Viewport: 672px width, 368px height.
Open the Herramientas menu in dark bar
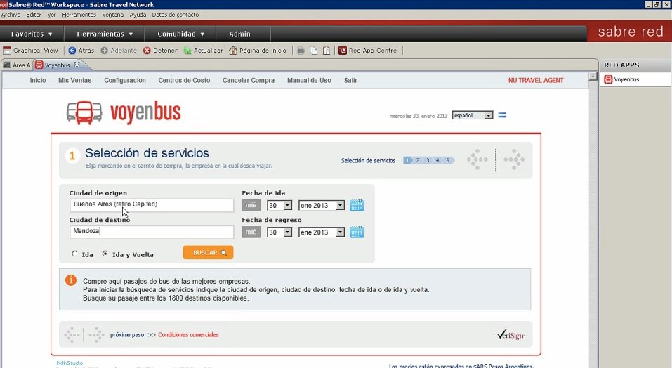point(105,34)
